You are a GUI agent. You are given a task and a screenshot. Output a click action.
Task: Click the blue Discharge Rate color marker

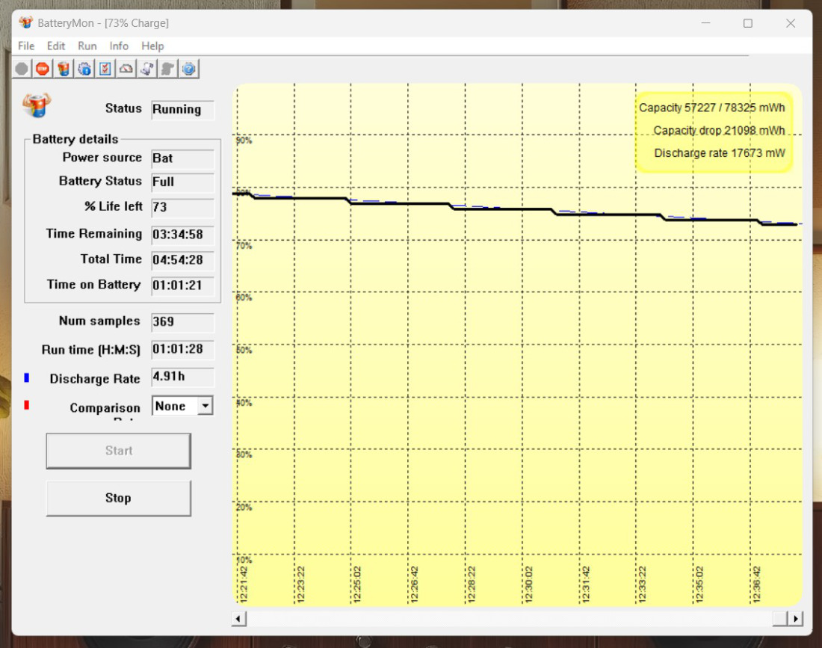[27, 377]
